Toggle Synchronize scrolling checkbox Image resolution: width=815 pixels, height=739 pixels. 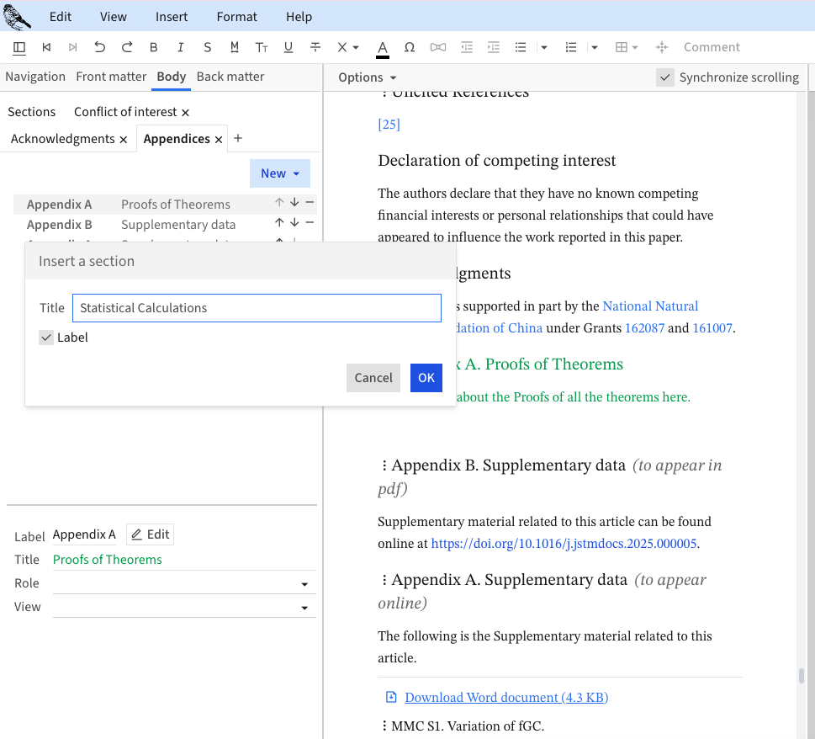(x=665, y=77)
